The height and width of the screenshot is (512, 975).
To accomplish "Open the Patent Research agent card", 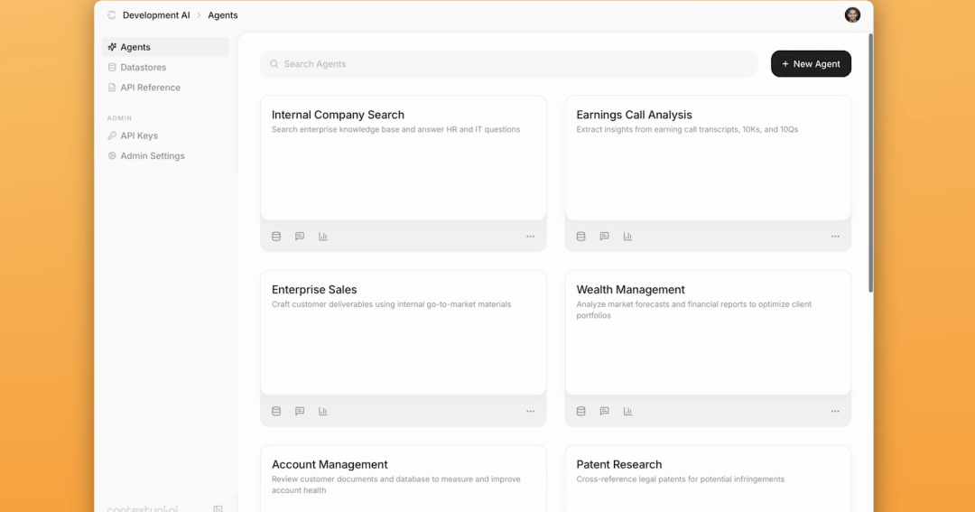I will pyautogui.click(x=709, y=479).
